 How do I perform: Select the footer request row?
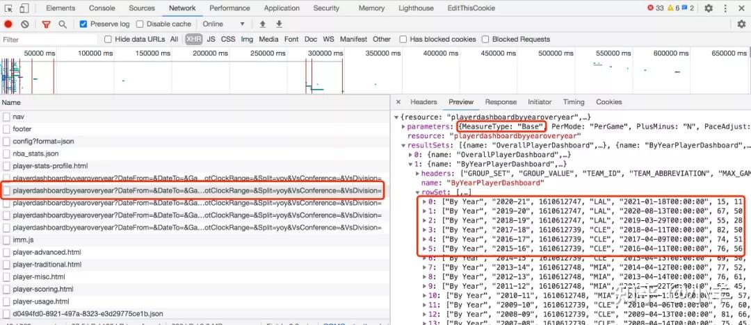coord(195,128)
